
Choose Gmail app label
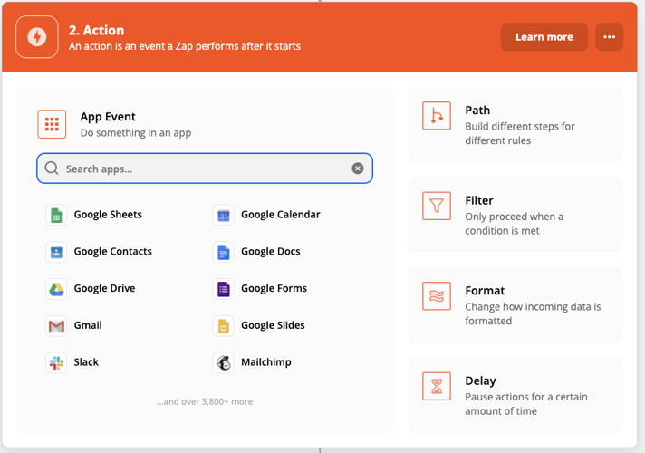point(88,325)
